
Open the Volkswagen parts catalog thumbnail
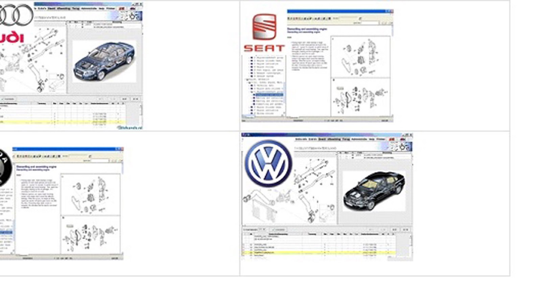point(327,197)
